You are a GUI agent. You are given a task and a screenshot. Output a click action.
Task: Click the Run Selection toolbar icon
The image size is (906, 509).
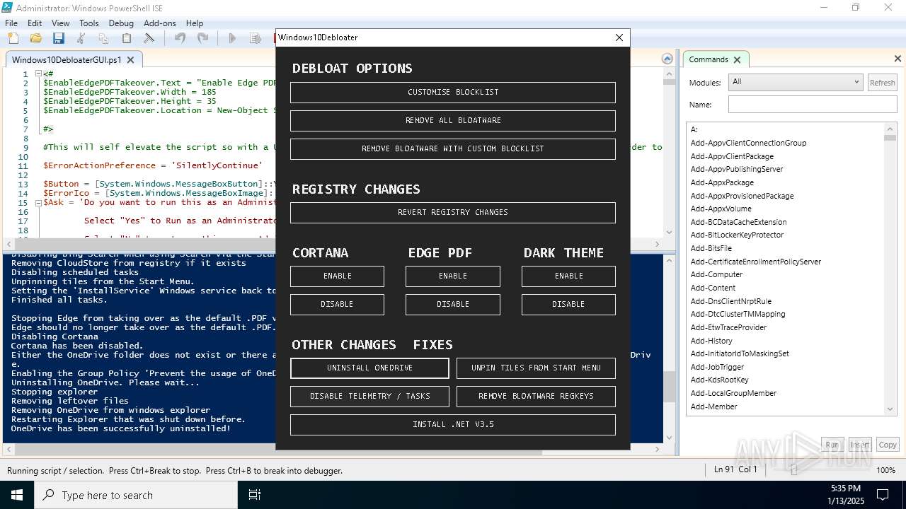coord(254,38)
